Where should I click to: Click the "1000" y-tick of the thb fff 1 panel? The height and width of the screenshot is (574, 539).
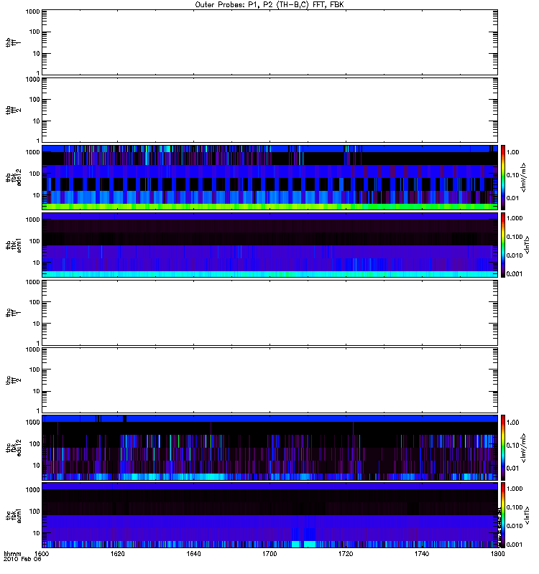(32, 11)
